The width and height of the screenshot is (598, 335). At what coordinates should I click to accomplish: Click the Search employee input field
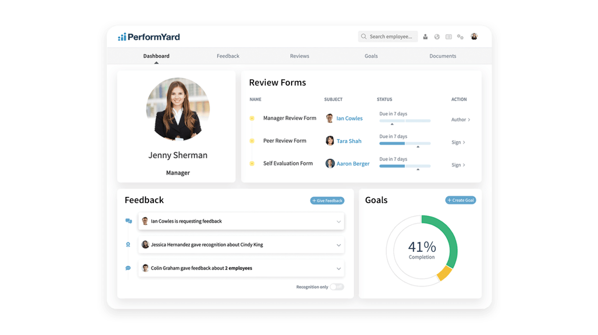click(x=390, y=37)
